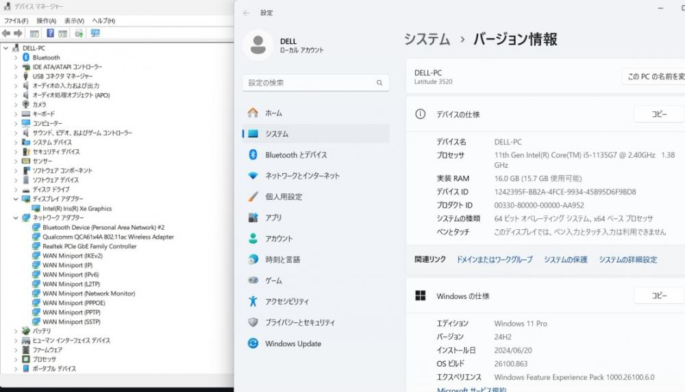Image resolution: width=685 pixels, height=392 pixels.
Task: Click the 設定の検索 search field
Action: pyautogui.click(x=315, y=83)
